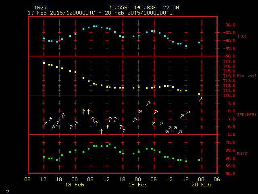The width and height of the screenshot is (258, 194).
Task: Click the lowest yellow pressure point near 710.0
Action: coord(199,94)
